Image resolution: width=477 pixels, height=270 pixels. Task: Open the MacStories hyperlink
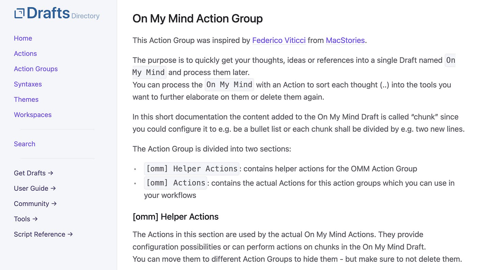click(345, 41)
